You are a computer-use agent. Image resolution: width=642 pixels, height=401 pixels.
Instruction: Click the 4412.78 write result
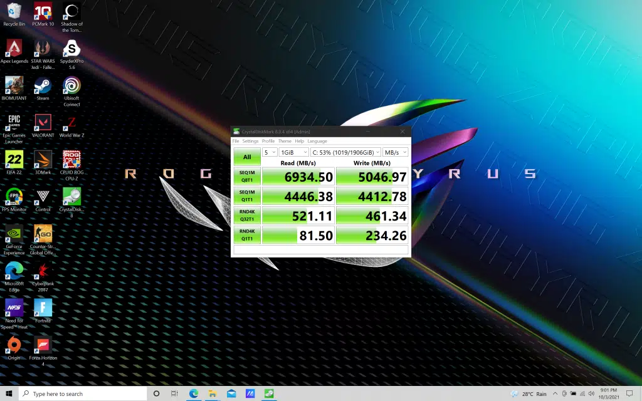[x=372, y=196]
